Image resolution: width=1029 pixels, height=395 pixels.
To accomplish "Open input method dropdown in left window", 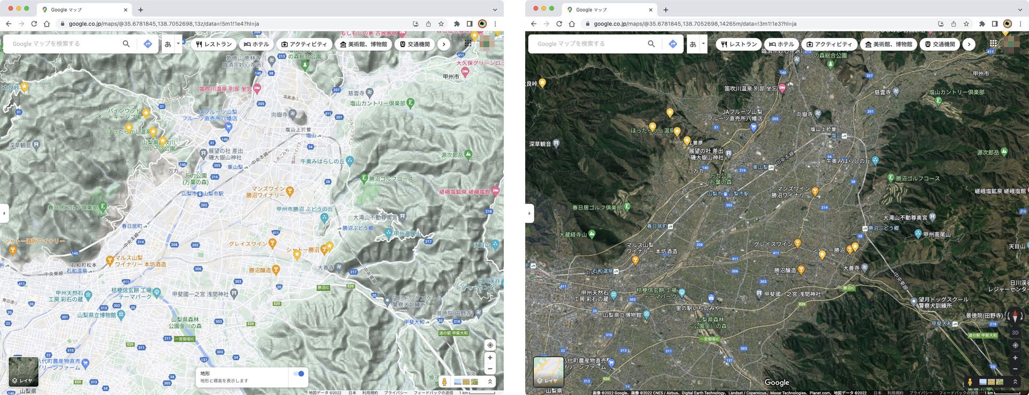I will pos(178,44).
